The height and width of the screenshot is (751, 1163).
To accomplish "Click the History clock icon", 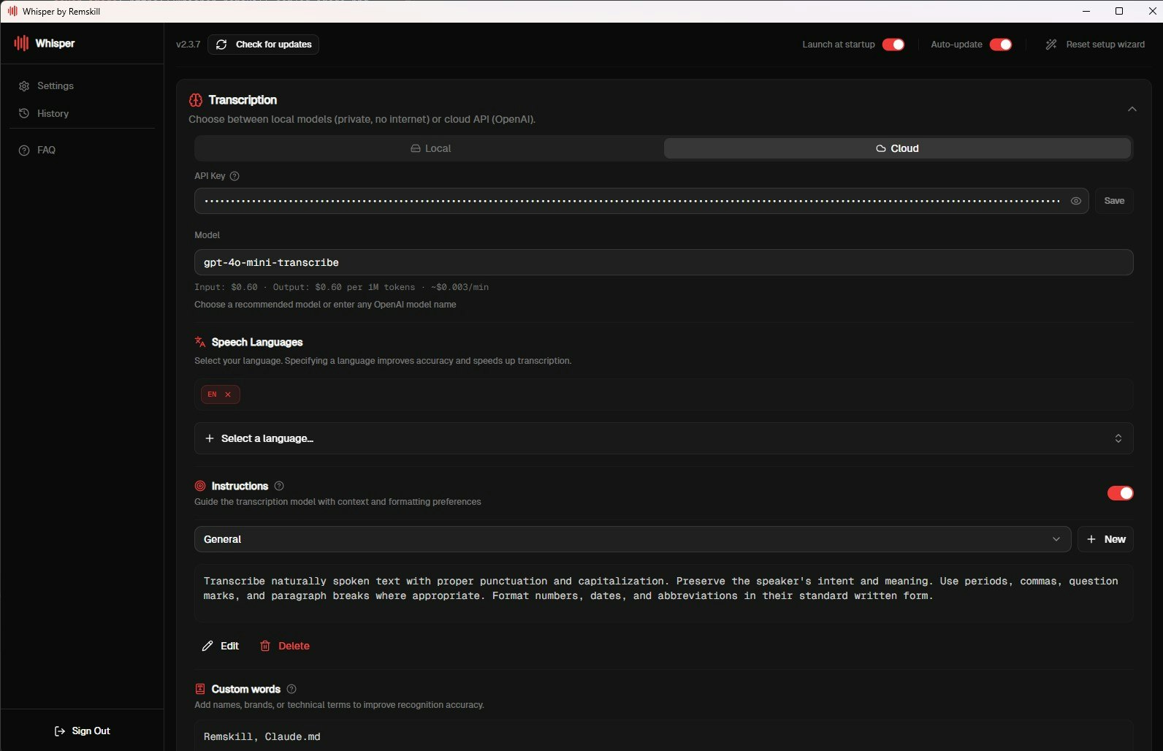I will 24,113.
